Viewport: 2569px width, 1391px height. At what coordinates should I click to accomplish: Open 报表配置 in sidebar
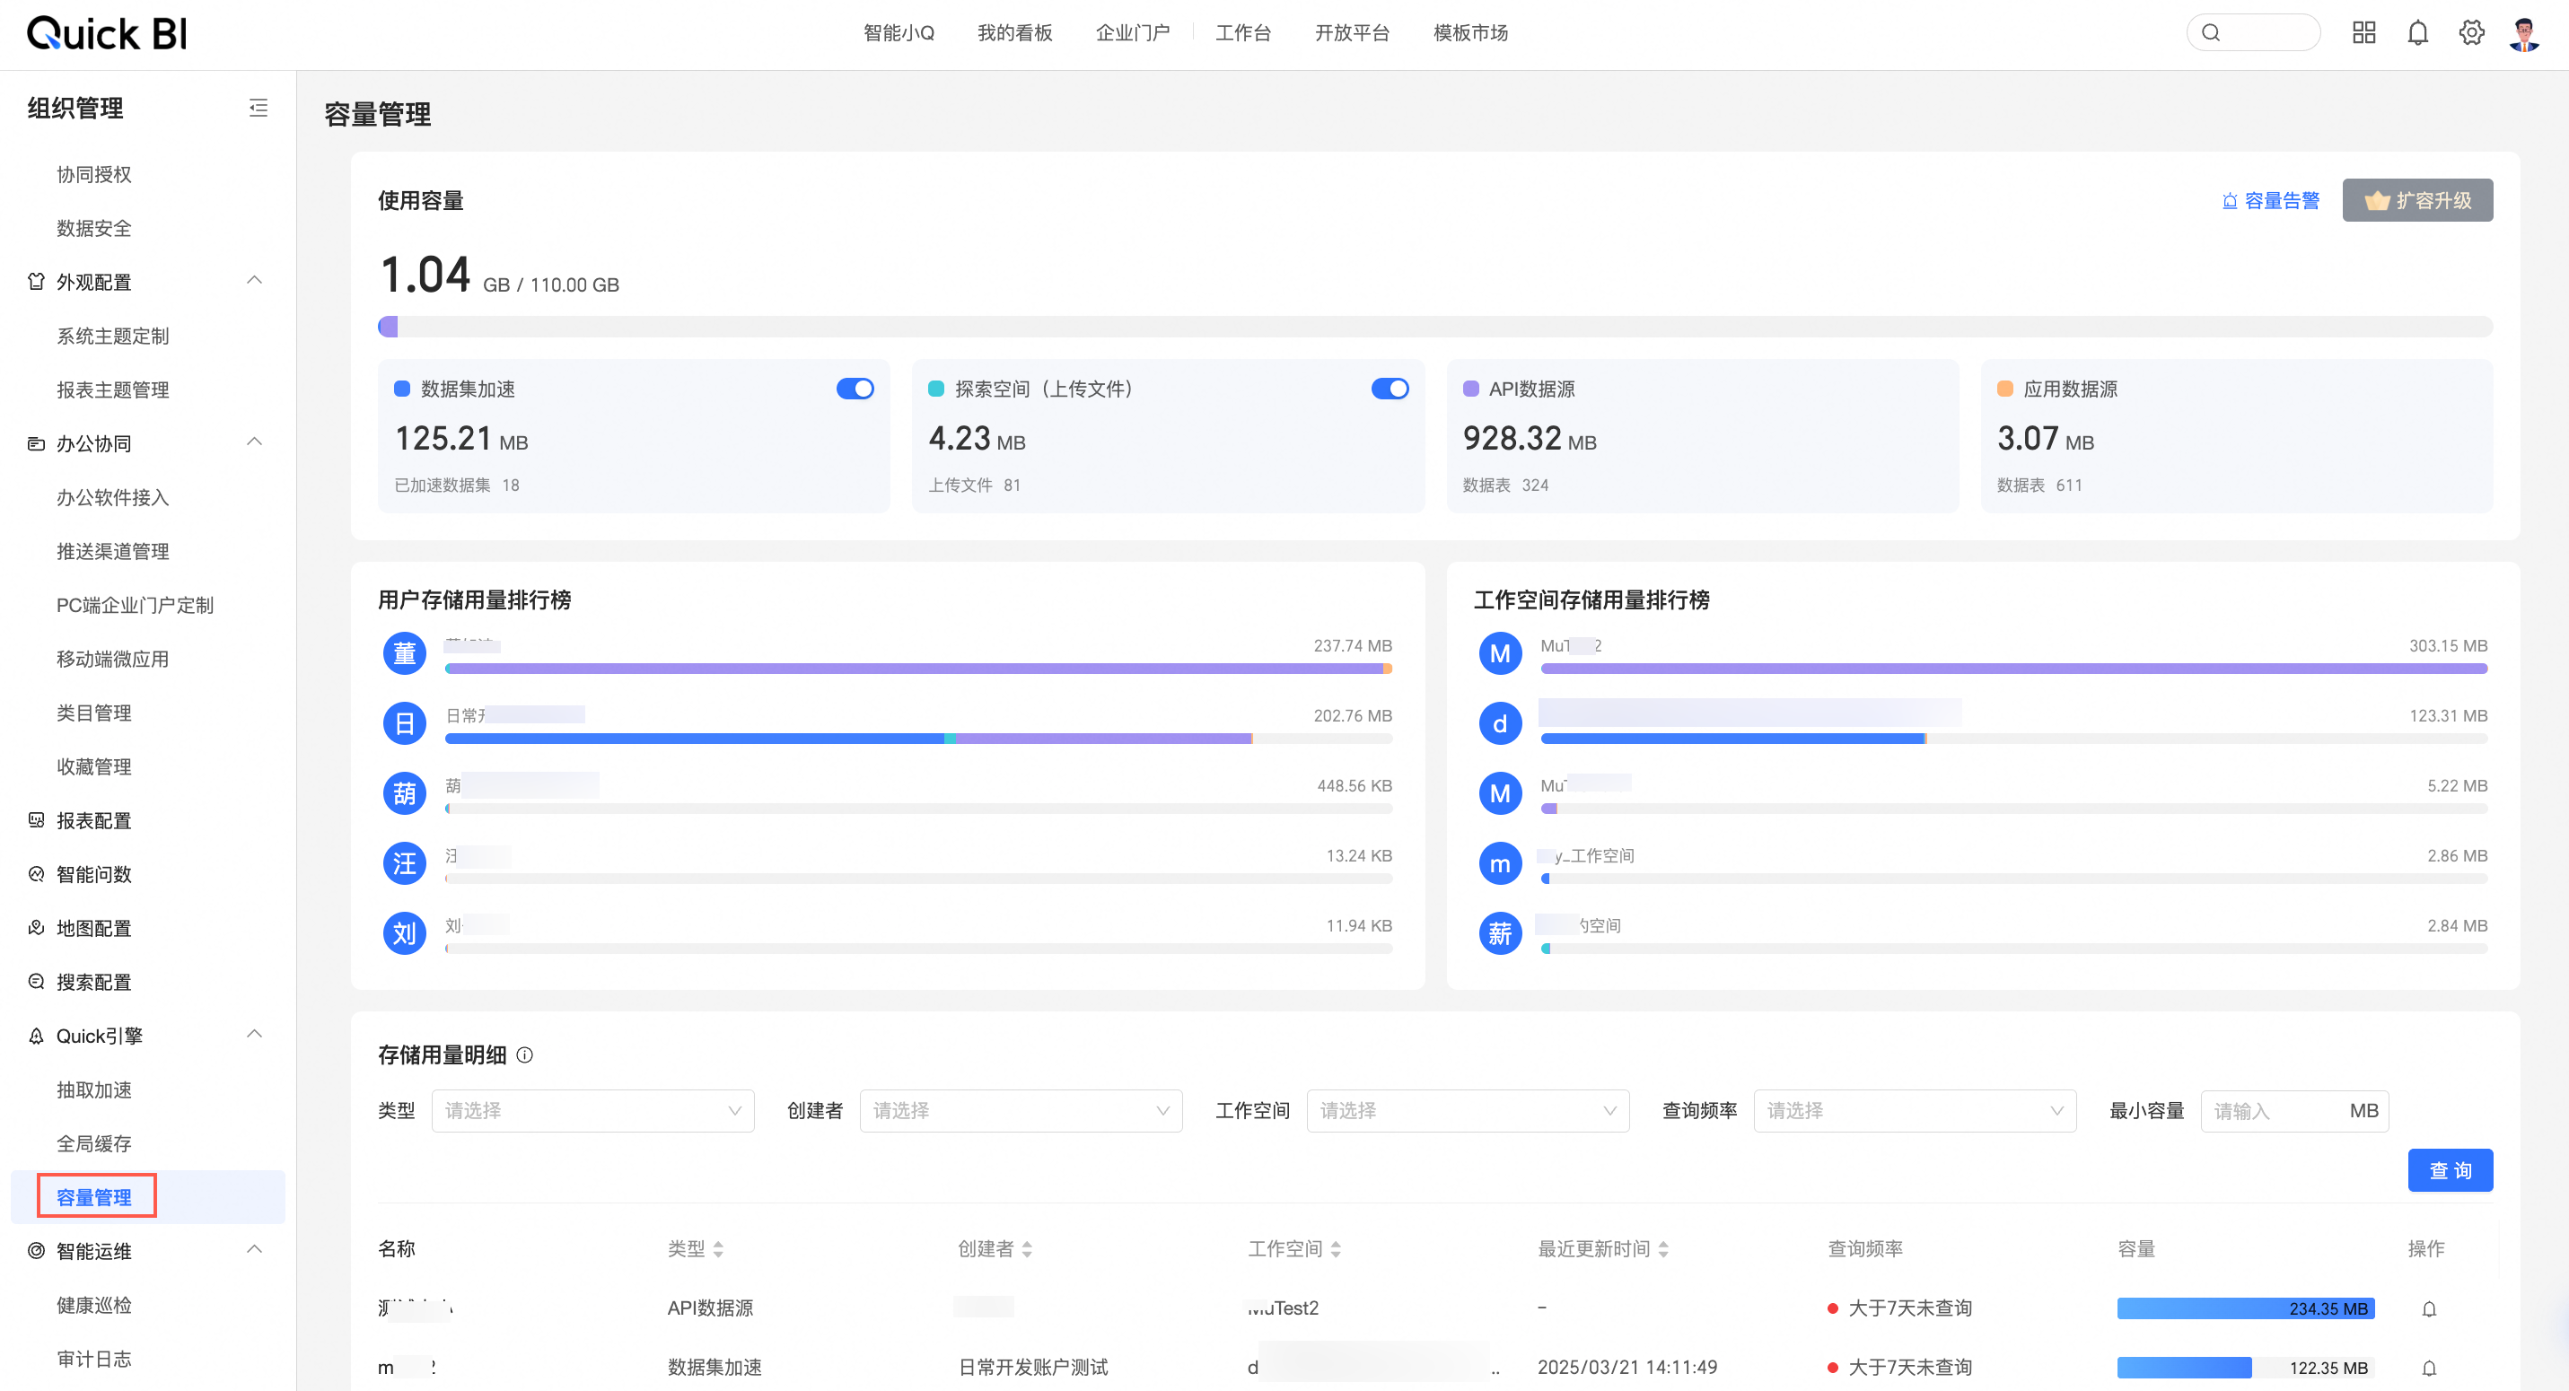coord(93,820)
